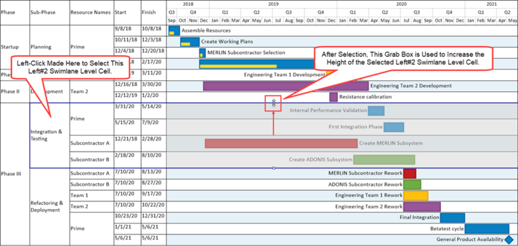The width and height of the screenshot is (518, 246).
Task: Select the red Create MERLIN Subsystem bar
Action: [x=281, y=143]
